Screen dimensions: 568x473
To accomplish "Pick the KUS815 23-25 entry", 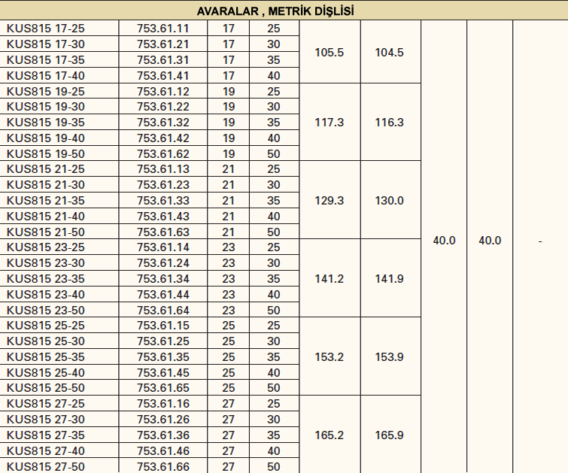I will (46, 247).
